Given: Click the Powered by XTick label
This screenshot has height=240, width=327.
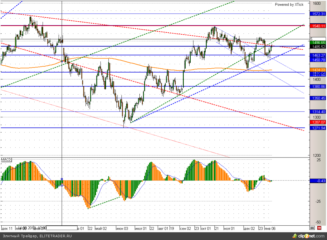Looking at the screenshot, I should tap(289, 4).
